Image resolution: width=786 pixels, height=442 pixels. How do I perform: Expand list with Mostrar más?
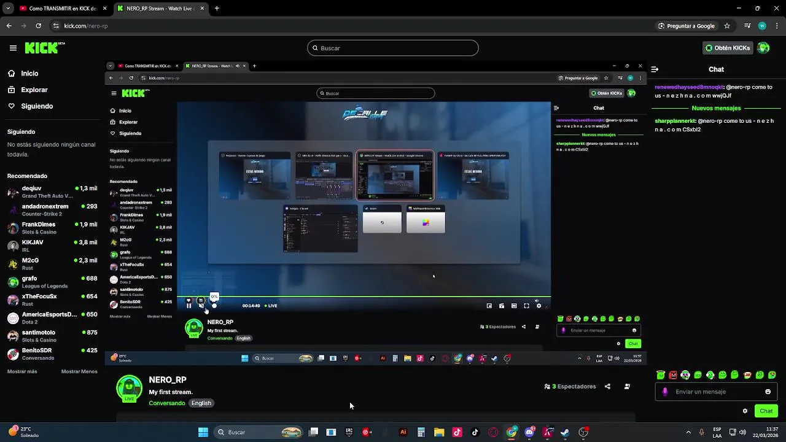click(x=22, y=371)
